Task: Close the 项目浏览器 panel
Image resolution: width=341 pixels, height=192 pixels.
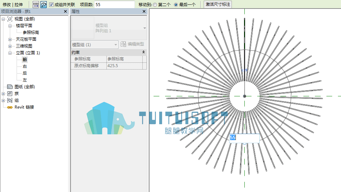Action: 65,11
